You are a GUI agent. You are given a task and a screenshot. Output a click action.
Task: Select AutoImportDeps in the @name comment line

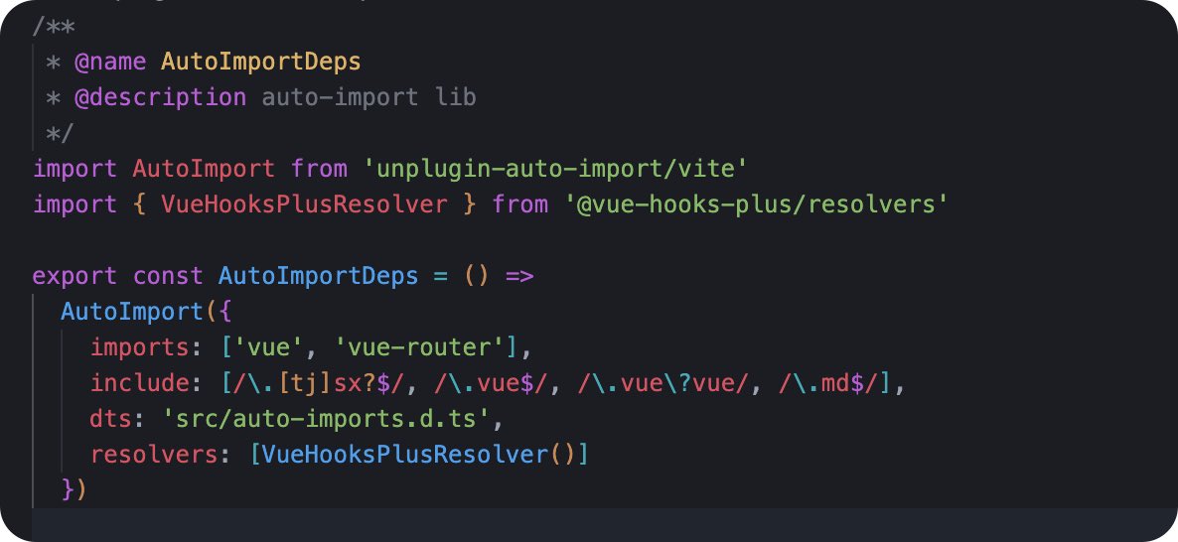coord(260,62)
